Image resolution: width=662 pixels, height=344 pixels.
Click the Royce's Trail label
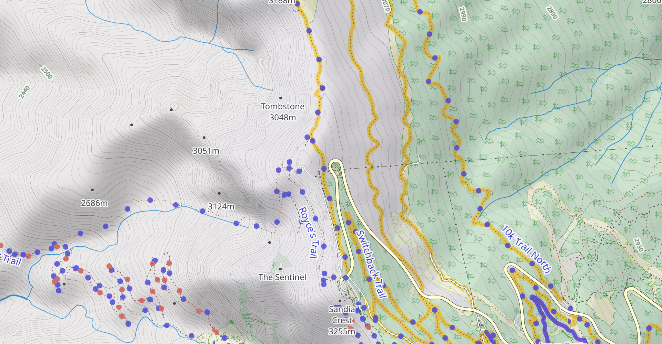tap(308, 232)
